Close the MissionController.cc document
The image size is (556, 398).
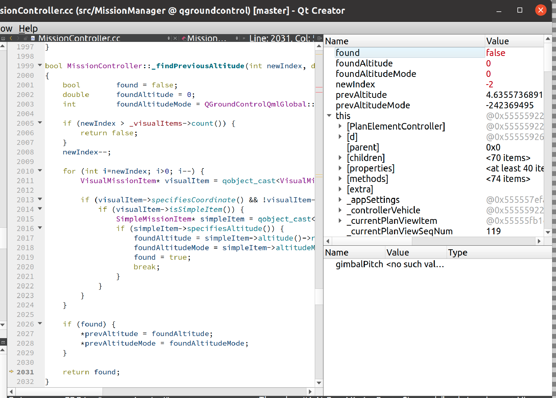175,38
